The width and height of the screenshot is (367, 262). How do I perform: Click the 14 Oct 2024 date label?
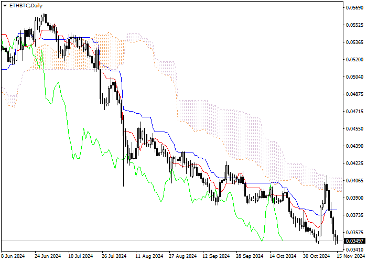pyautogui.click(x=283, y=256)
